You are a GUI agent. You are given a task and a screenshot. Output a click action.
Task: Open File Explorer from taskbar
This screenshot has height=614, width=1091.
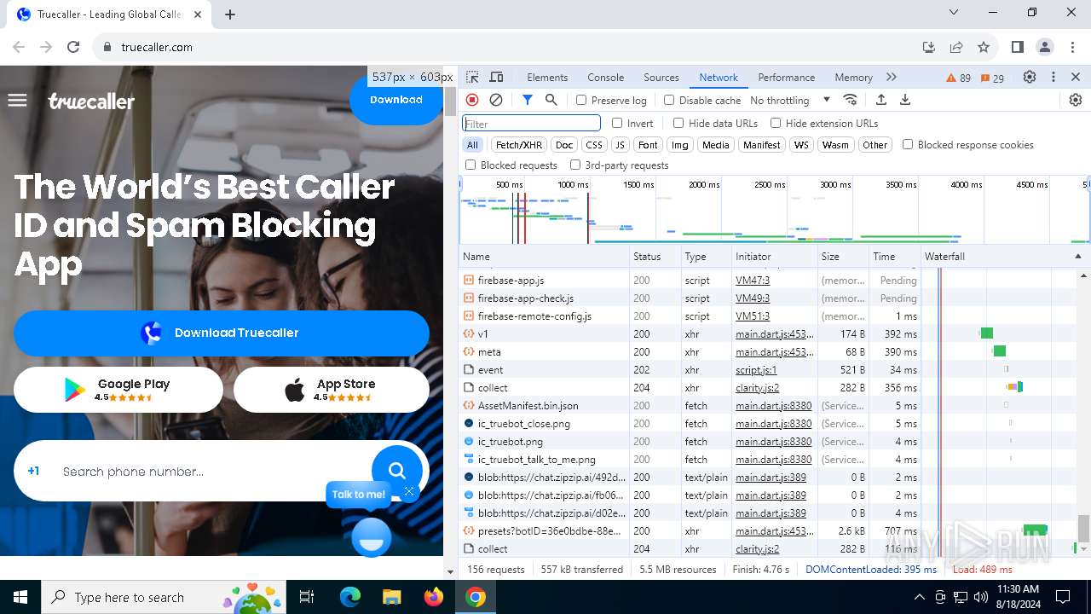pyautogui.click(x=391, y=597)
